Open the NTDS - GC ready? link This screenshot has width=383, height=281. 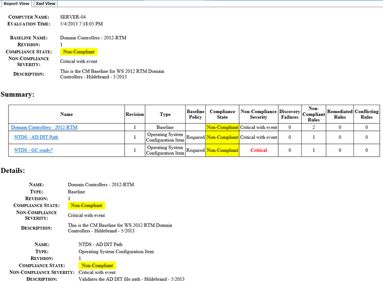[x=33, y=150]
